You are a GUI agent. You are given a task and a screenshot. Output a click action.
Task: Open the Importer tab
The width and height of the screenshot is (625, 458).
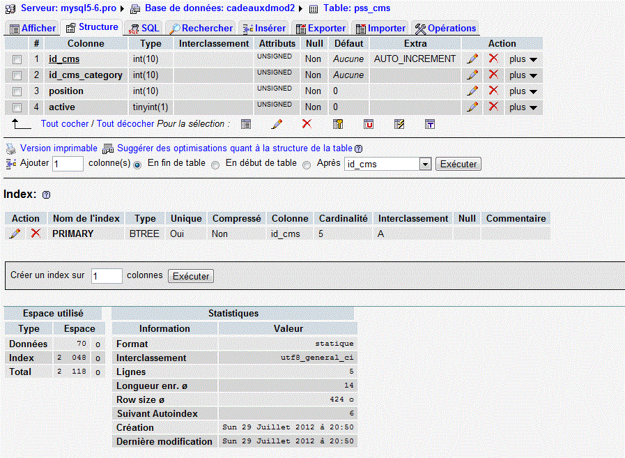380,29
